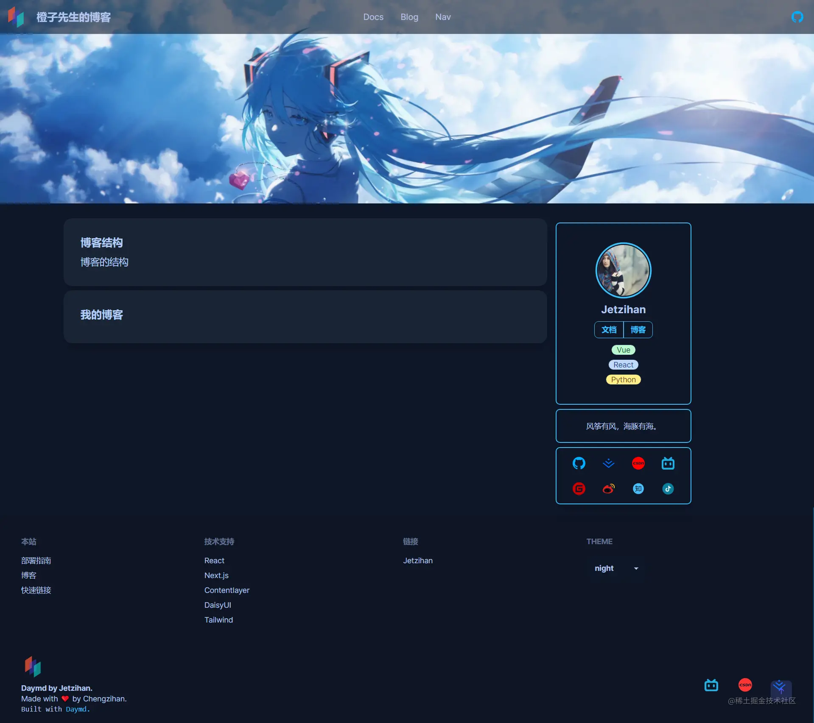Open the Blog menu item
Image resolution: width=814 pixels, height=723 pixels.
[409, 17]
